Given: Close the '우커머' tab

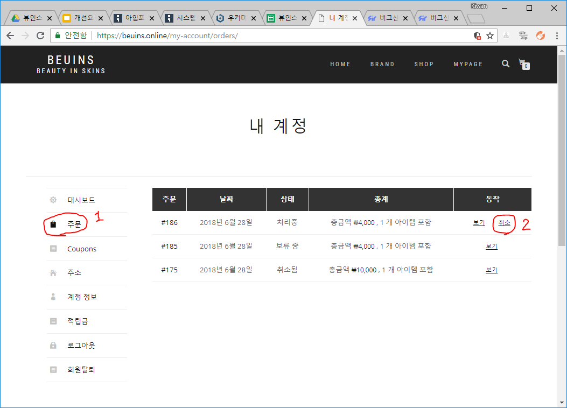Looking at the screenshot, I should 254,18.
